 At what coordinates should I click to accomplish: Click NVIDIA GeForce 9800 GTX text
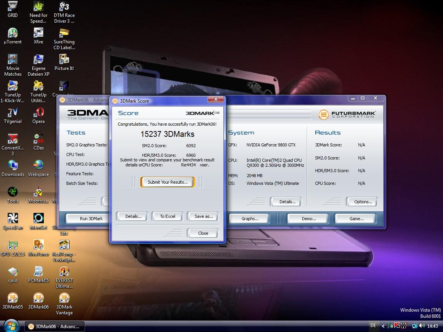[271, 145]
